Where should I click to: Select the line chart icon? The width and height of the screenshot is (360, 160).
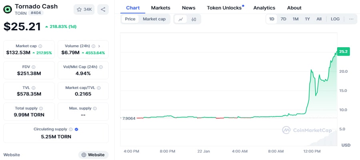[181, 19]
